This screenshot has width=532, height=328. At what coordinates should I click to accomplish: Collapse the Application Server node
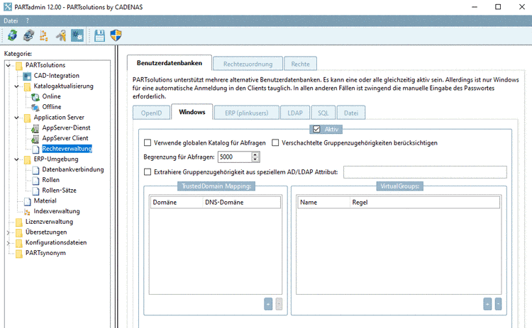(x=16, y=117)
